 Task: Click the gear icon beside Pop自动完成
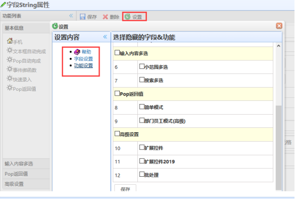coord(10,59)
